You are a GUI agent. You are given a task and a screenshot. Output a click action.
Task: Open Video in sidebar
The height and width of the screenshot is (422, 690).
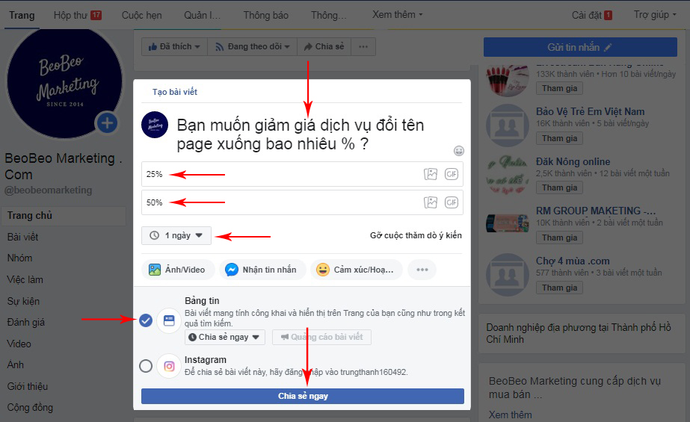19,344
